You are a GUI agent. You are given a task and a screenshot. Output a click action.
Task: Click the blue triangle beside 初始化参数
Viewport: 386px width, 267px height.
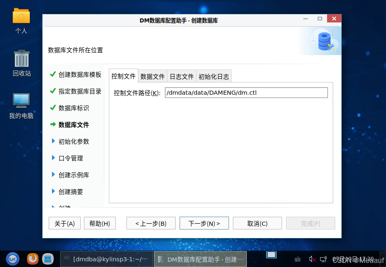[53, 141]
